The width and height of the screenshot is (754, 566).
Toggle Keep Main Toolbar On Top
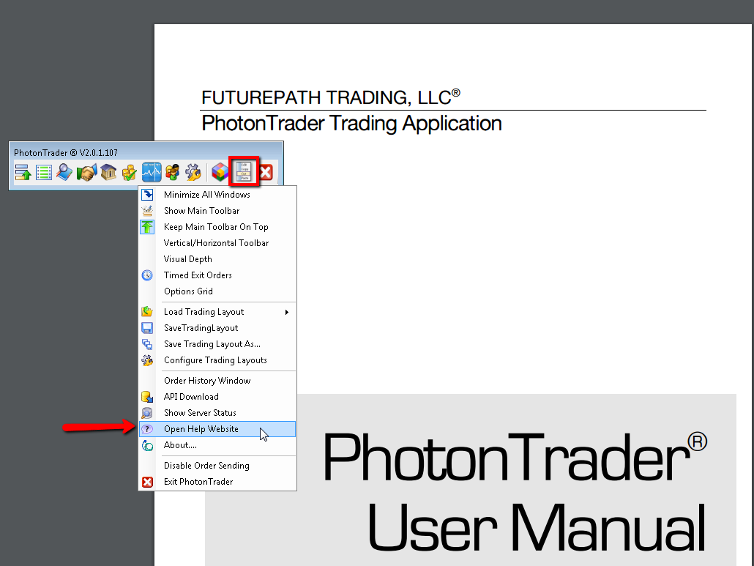pos(217,227)
